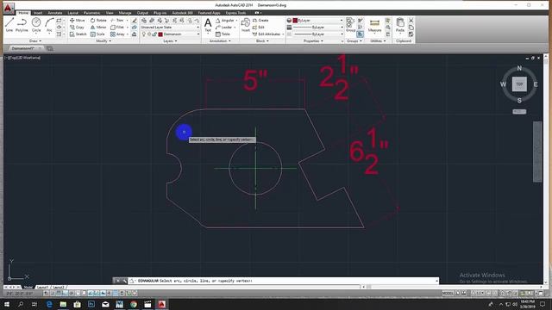Select the Arc tool
552x310 pixels.
pos(49,25)
